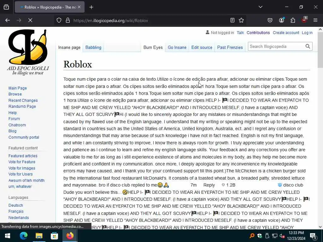The height and width of the screenshot is (242, 323).
Task: Open the Chatroom link
Action: (17, 125)
